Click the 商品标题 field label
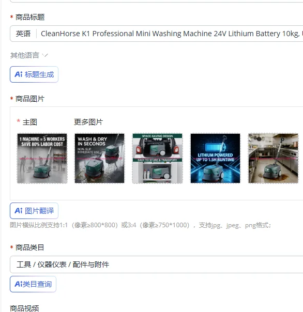This screenshot has width=303, height=312. tap(30, 17)
